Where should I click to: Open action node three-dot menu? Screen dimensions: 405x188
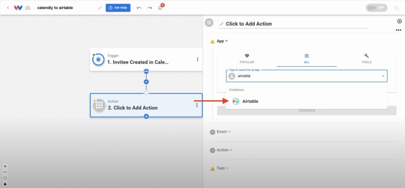coord(197,105)
